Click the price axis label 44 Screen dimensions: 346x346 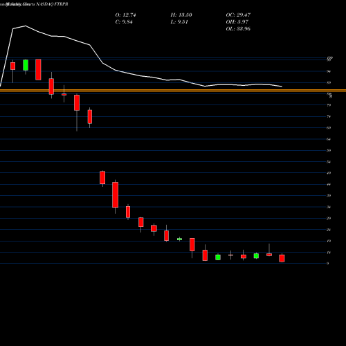tap(329, 184)
